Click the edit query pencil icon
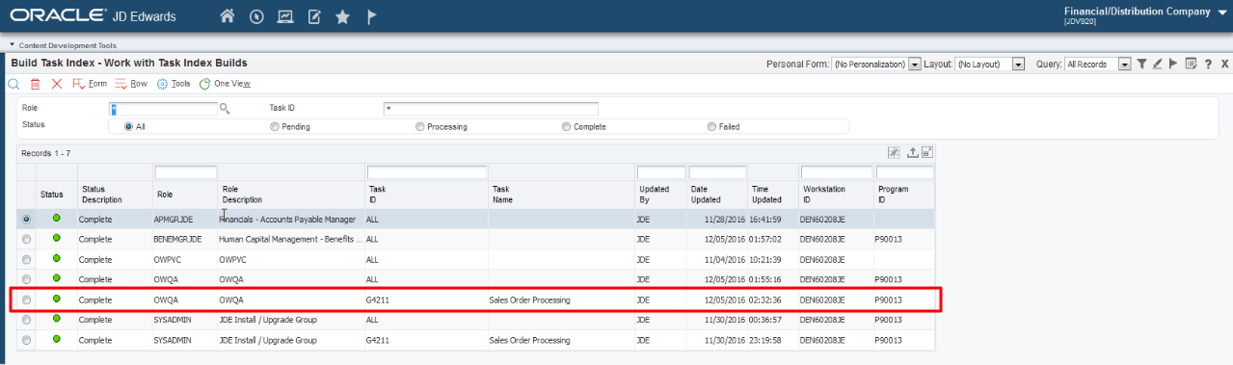This screenshot has height=365, width=1233. point(1157,64)
